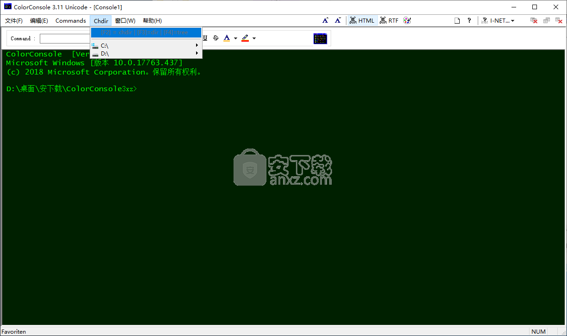Open the 帮助(H) menu
The height and width of the screenshot is (336, 567).
[x=152, y=20]
